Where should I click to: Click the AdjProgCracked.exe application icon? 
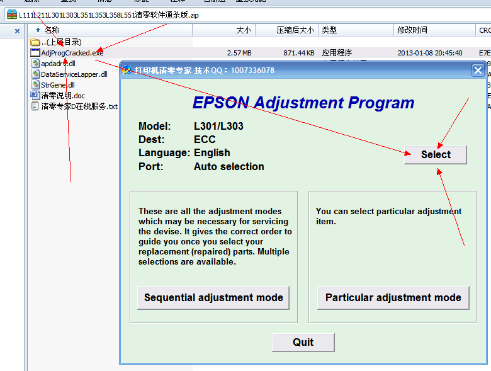[35, 53]
